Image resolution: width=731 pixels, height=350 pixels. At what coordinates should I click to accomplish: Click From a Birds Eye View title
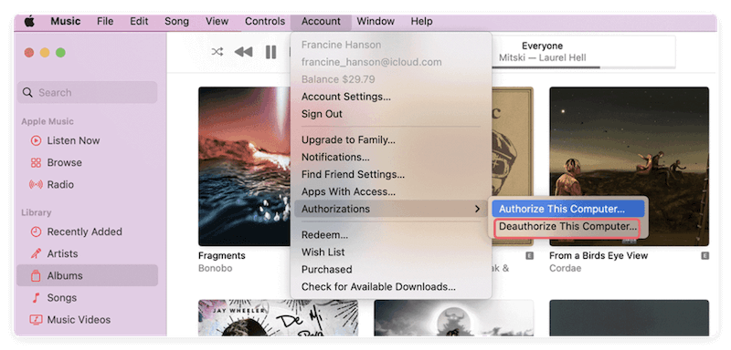click(x=599, y=255)
